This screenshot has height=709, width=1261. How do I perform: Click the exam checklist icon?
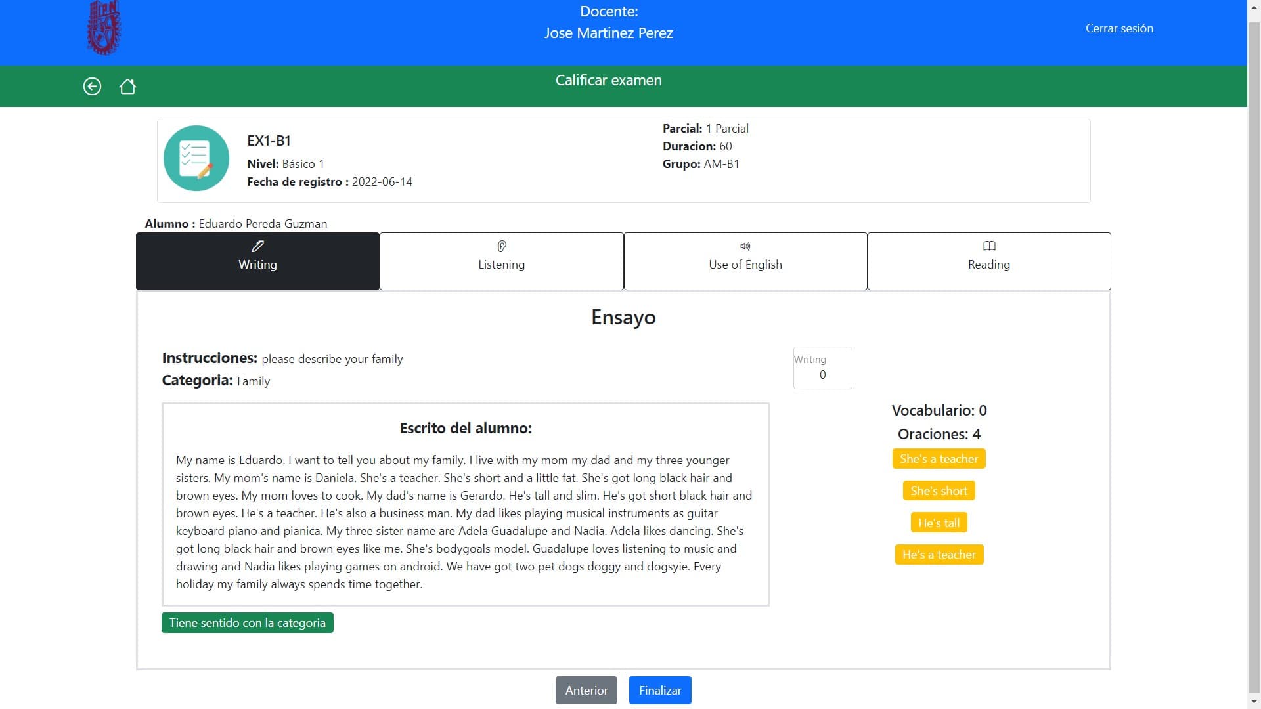(196, 159)
